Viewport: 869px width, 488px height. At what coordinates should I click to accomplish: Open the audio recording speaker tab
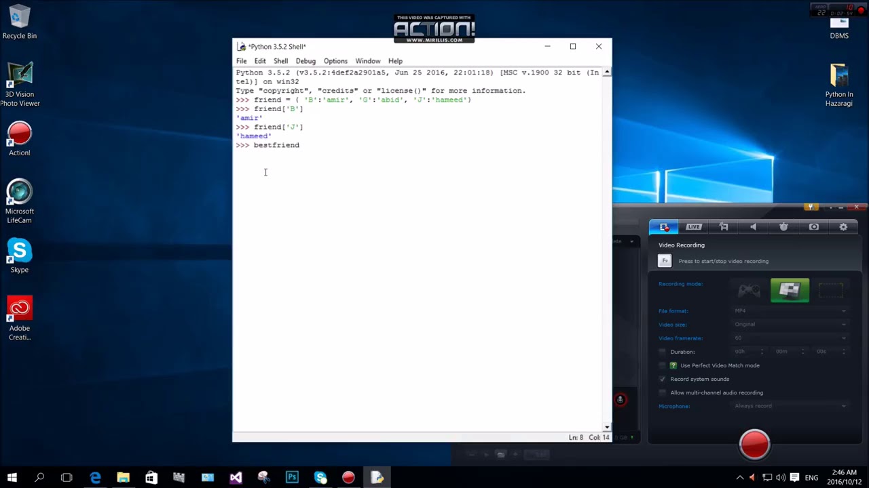click(x=754, y=227)
